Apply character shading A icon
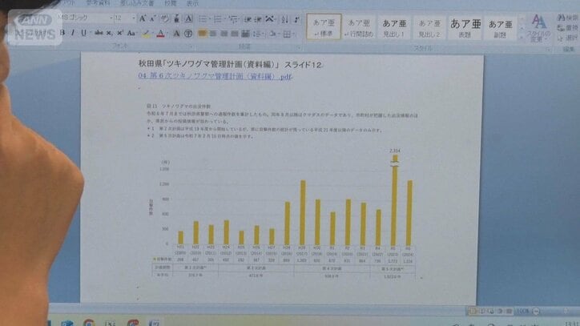The height and width of the screenshot is (326, 580). (x=176, y=34)
